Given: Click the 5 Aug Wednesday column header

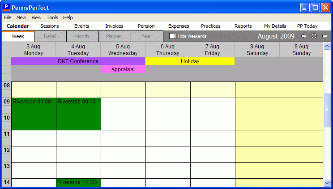Looking at the screenshot, I should [x=123, y=50].
